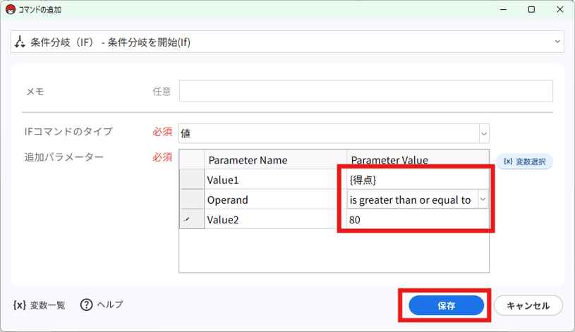Screen dimensions: 575x332
Task: Click the Value2 cell containing 80
Action: tap(418, 219)
